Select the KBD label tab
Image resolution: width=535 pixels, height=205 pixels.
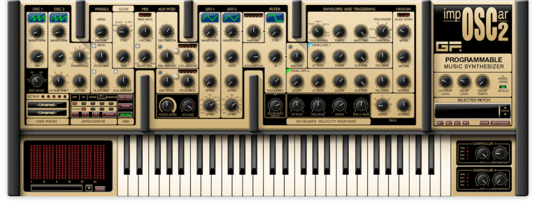(125, 121)
